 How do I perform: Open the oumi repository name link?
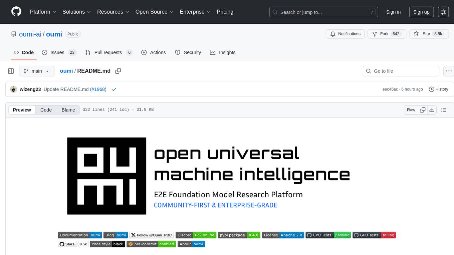(54, 34)
